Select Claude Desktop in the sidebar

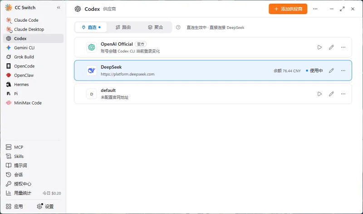(x=33, y=29)
